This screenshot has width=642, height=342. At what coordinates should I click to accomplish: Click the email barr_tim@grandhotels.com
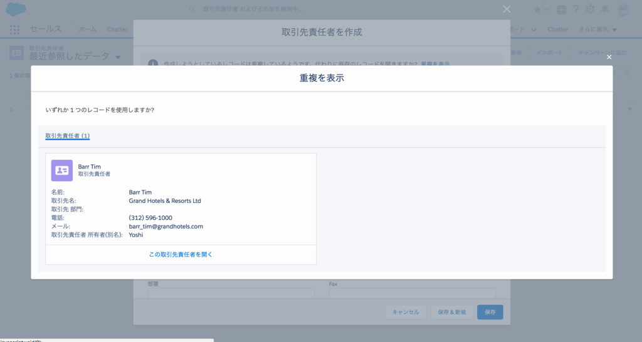[166, 226]
